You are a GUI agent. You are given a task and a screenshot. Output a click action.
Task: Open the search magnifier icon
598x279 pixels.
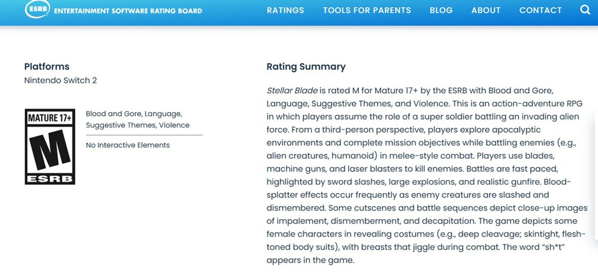tap(585, 10)
